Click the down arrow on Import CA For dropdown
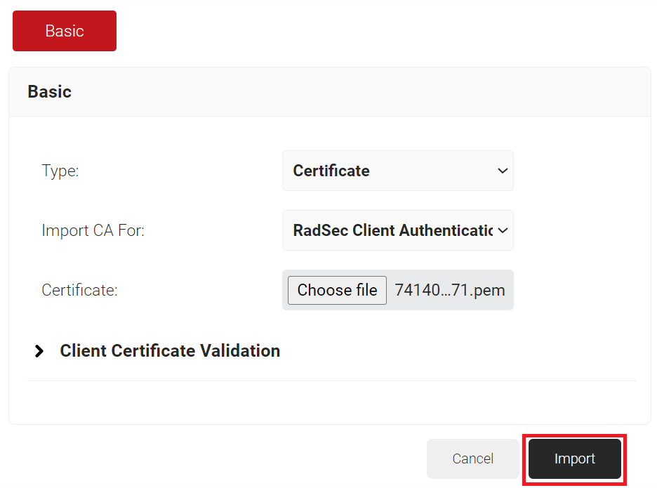 tap(502, 230)
